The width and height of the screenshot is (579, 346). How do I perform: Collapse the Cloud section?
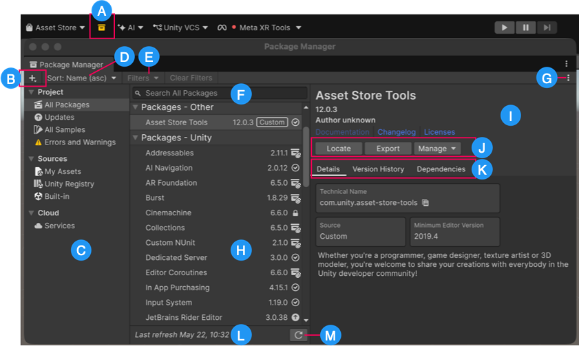[32, 213]
